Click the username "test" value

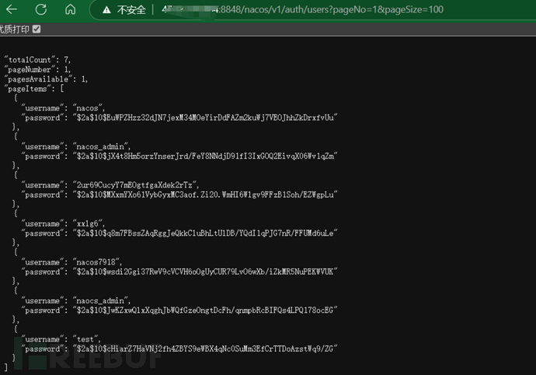coord(86,339)
